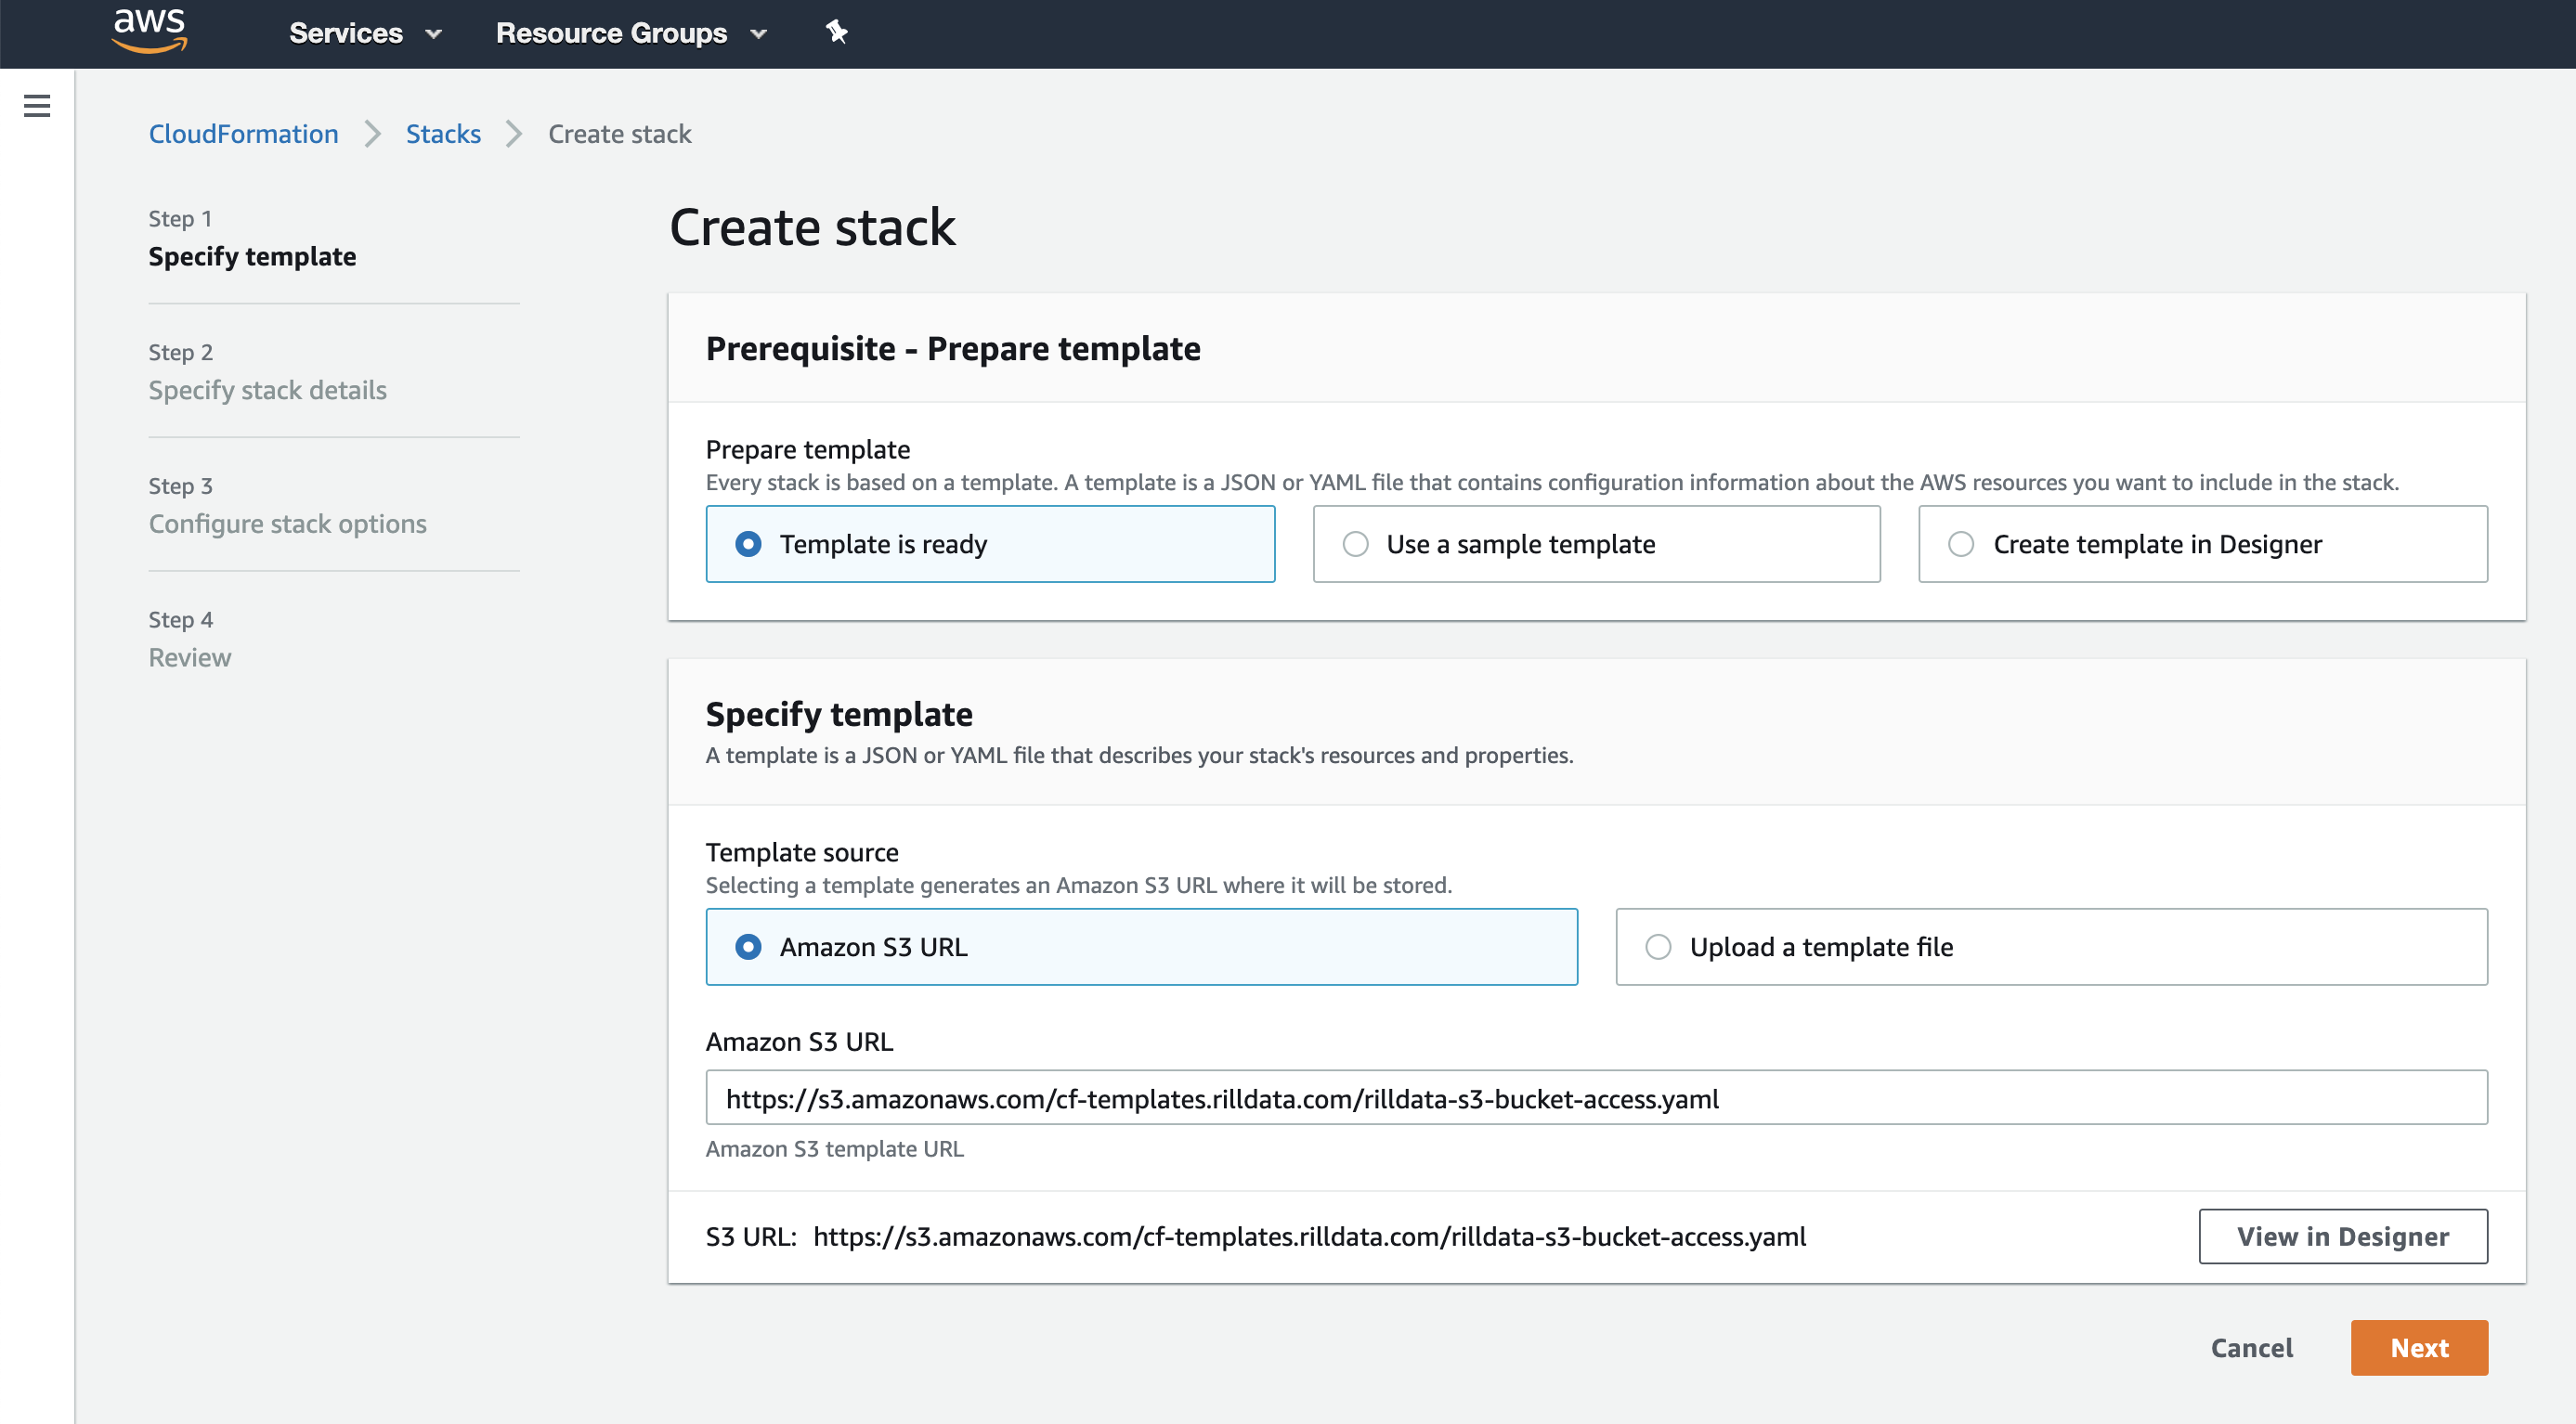Go to CloudFormation breadcrumb link

243,134
